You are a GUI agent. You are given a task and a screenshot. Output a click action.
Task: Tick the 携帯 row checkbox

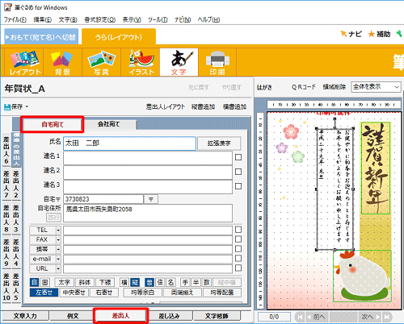pyautogui.click(x=238, y=249)
